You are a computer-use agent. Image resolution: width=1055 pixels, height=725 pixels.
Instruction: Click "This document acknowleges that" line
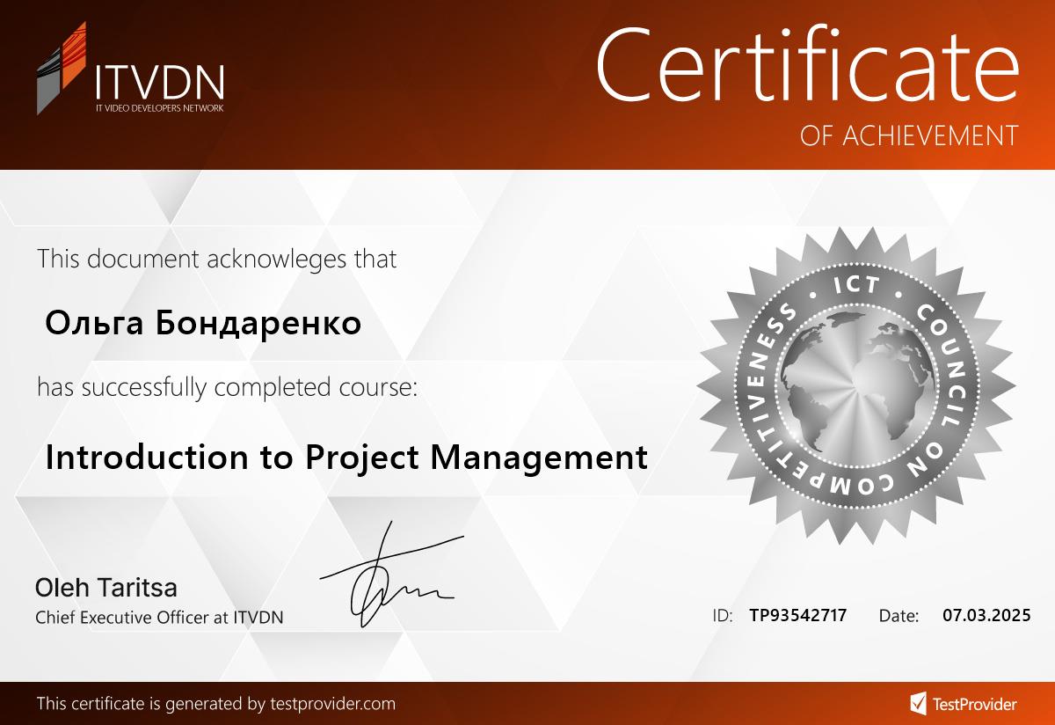[216, 259]
